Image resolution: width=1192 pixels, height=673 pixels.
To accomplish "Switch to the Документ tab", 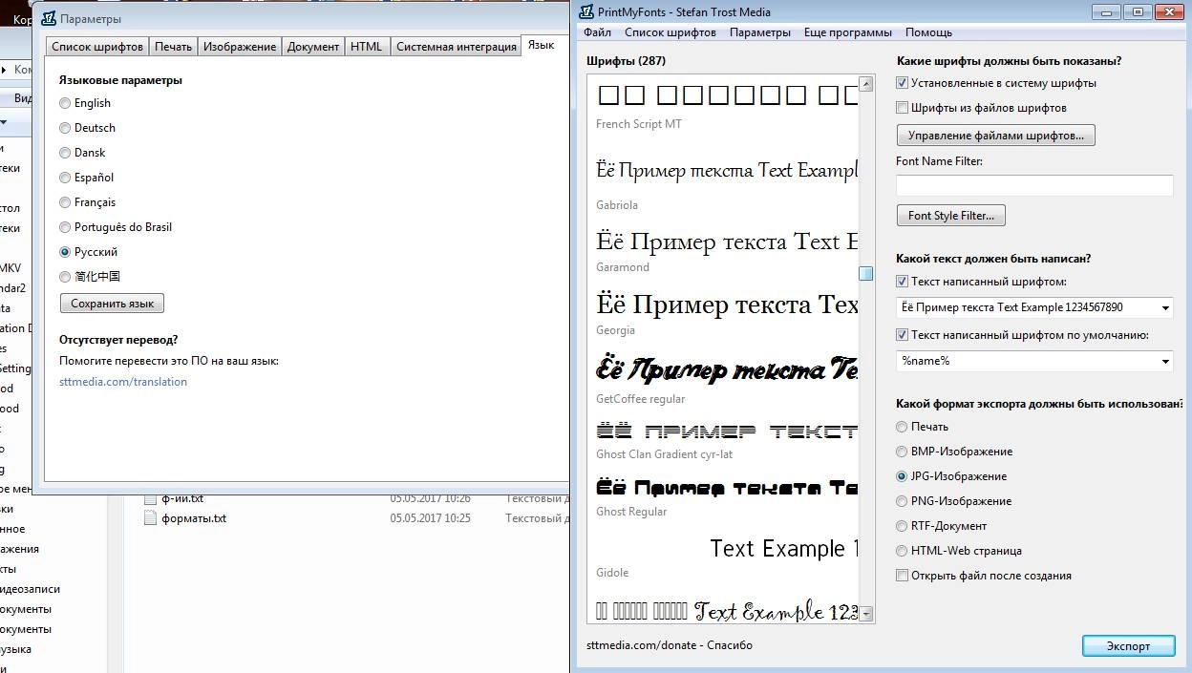I will coord(313,47).
